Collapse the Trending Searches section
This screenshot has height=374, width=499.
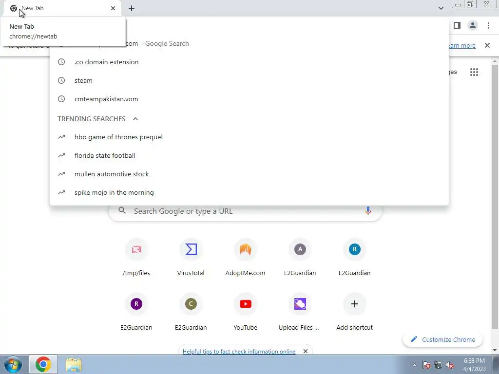tap(135, 119)
